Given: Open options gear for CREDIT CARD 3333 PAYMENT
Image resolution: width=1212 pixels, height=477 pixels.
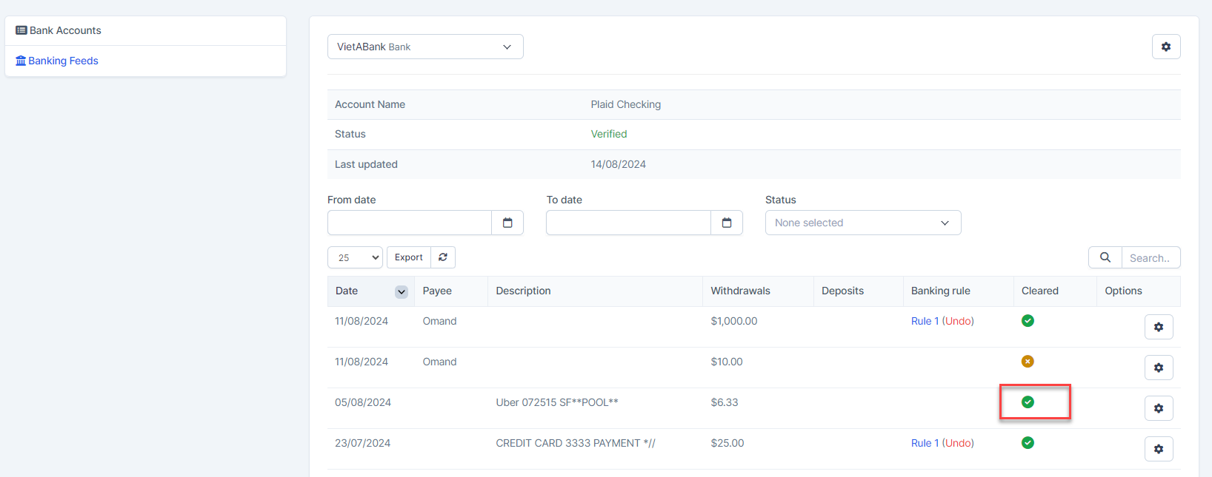Looking at the screenshot, I should [1159, 449].
